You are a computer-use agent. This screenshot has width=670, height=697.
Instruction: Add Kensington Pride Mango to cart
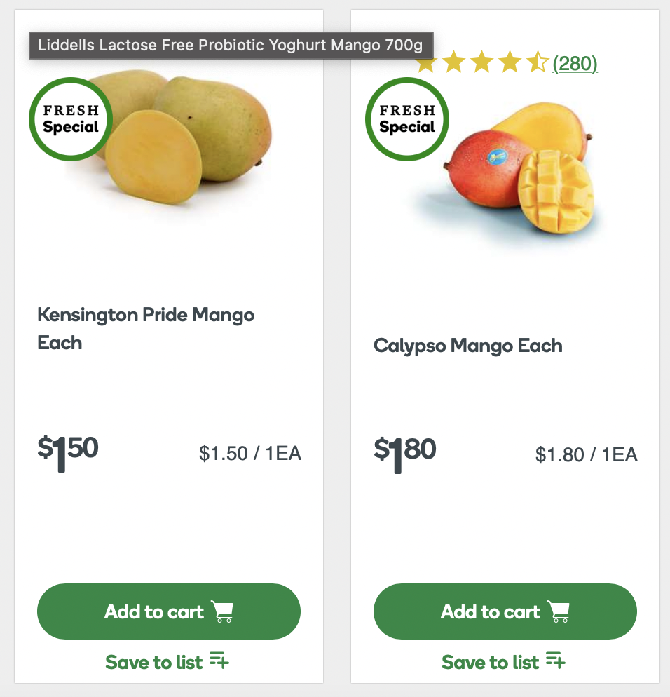[168, 611]
